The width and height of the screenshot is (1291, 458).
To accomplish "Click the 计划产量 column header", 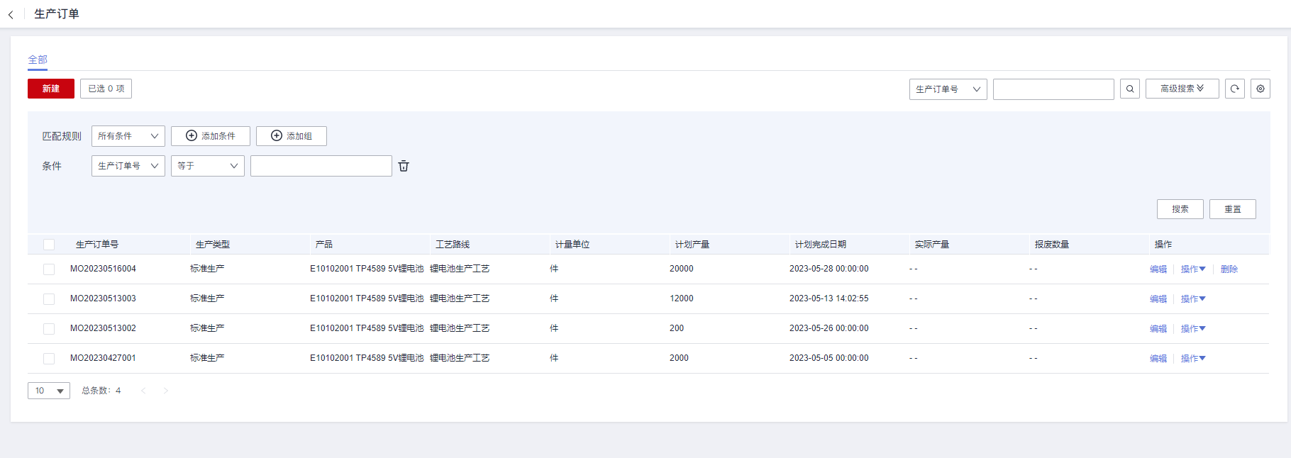I will 692,245.
